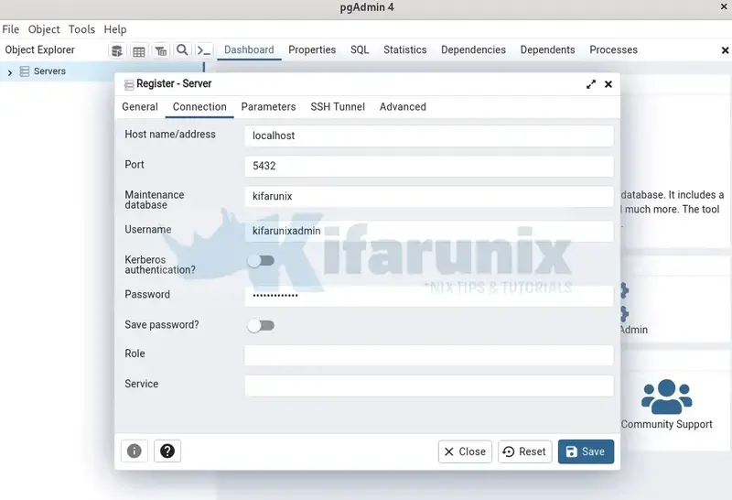Open the Properties tab
Screen dimensions: 732x500
click(312, 49)
